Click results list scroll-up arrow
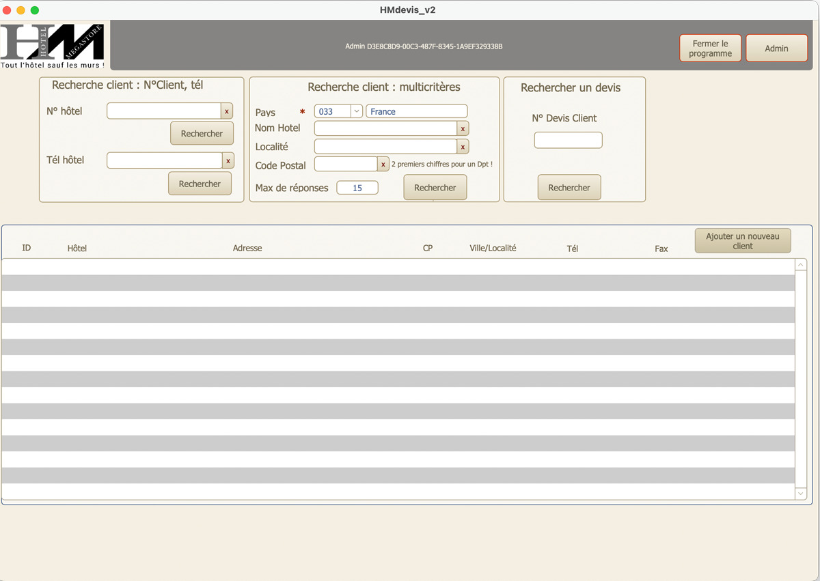820x581 pixels. (x=801, y=265)
